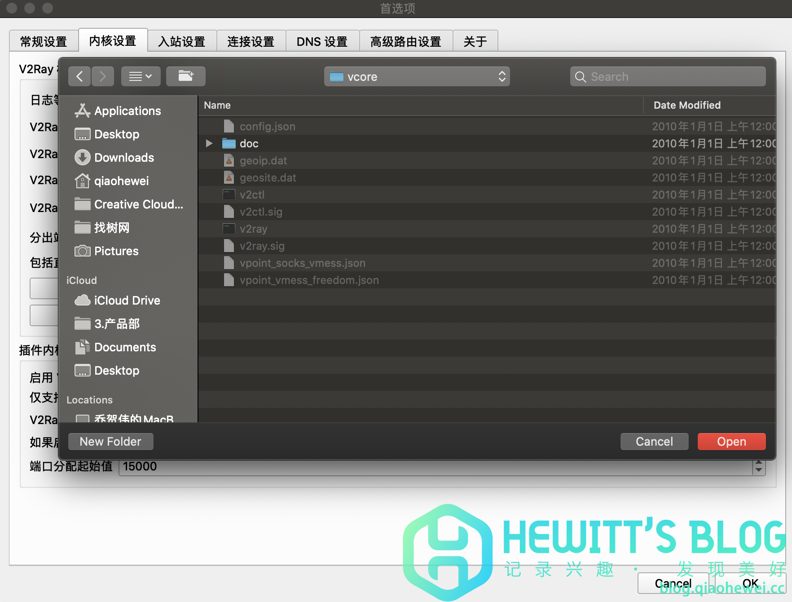
Task: Select geoip.dat file
Action: 487,160
